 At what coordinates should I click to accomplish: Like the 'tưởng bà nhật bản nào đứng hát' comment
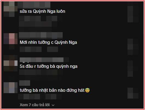click(x=133, y=93)
